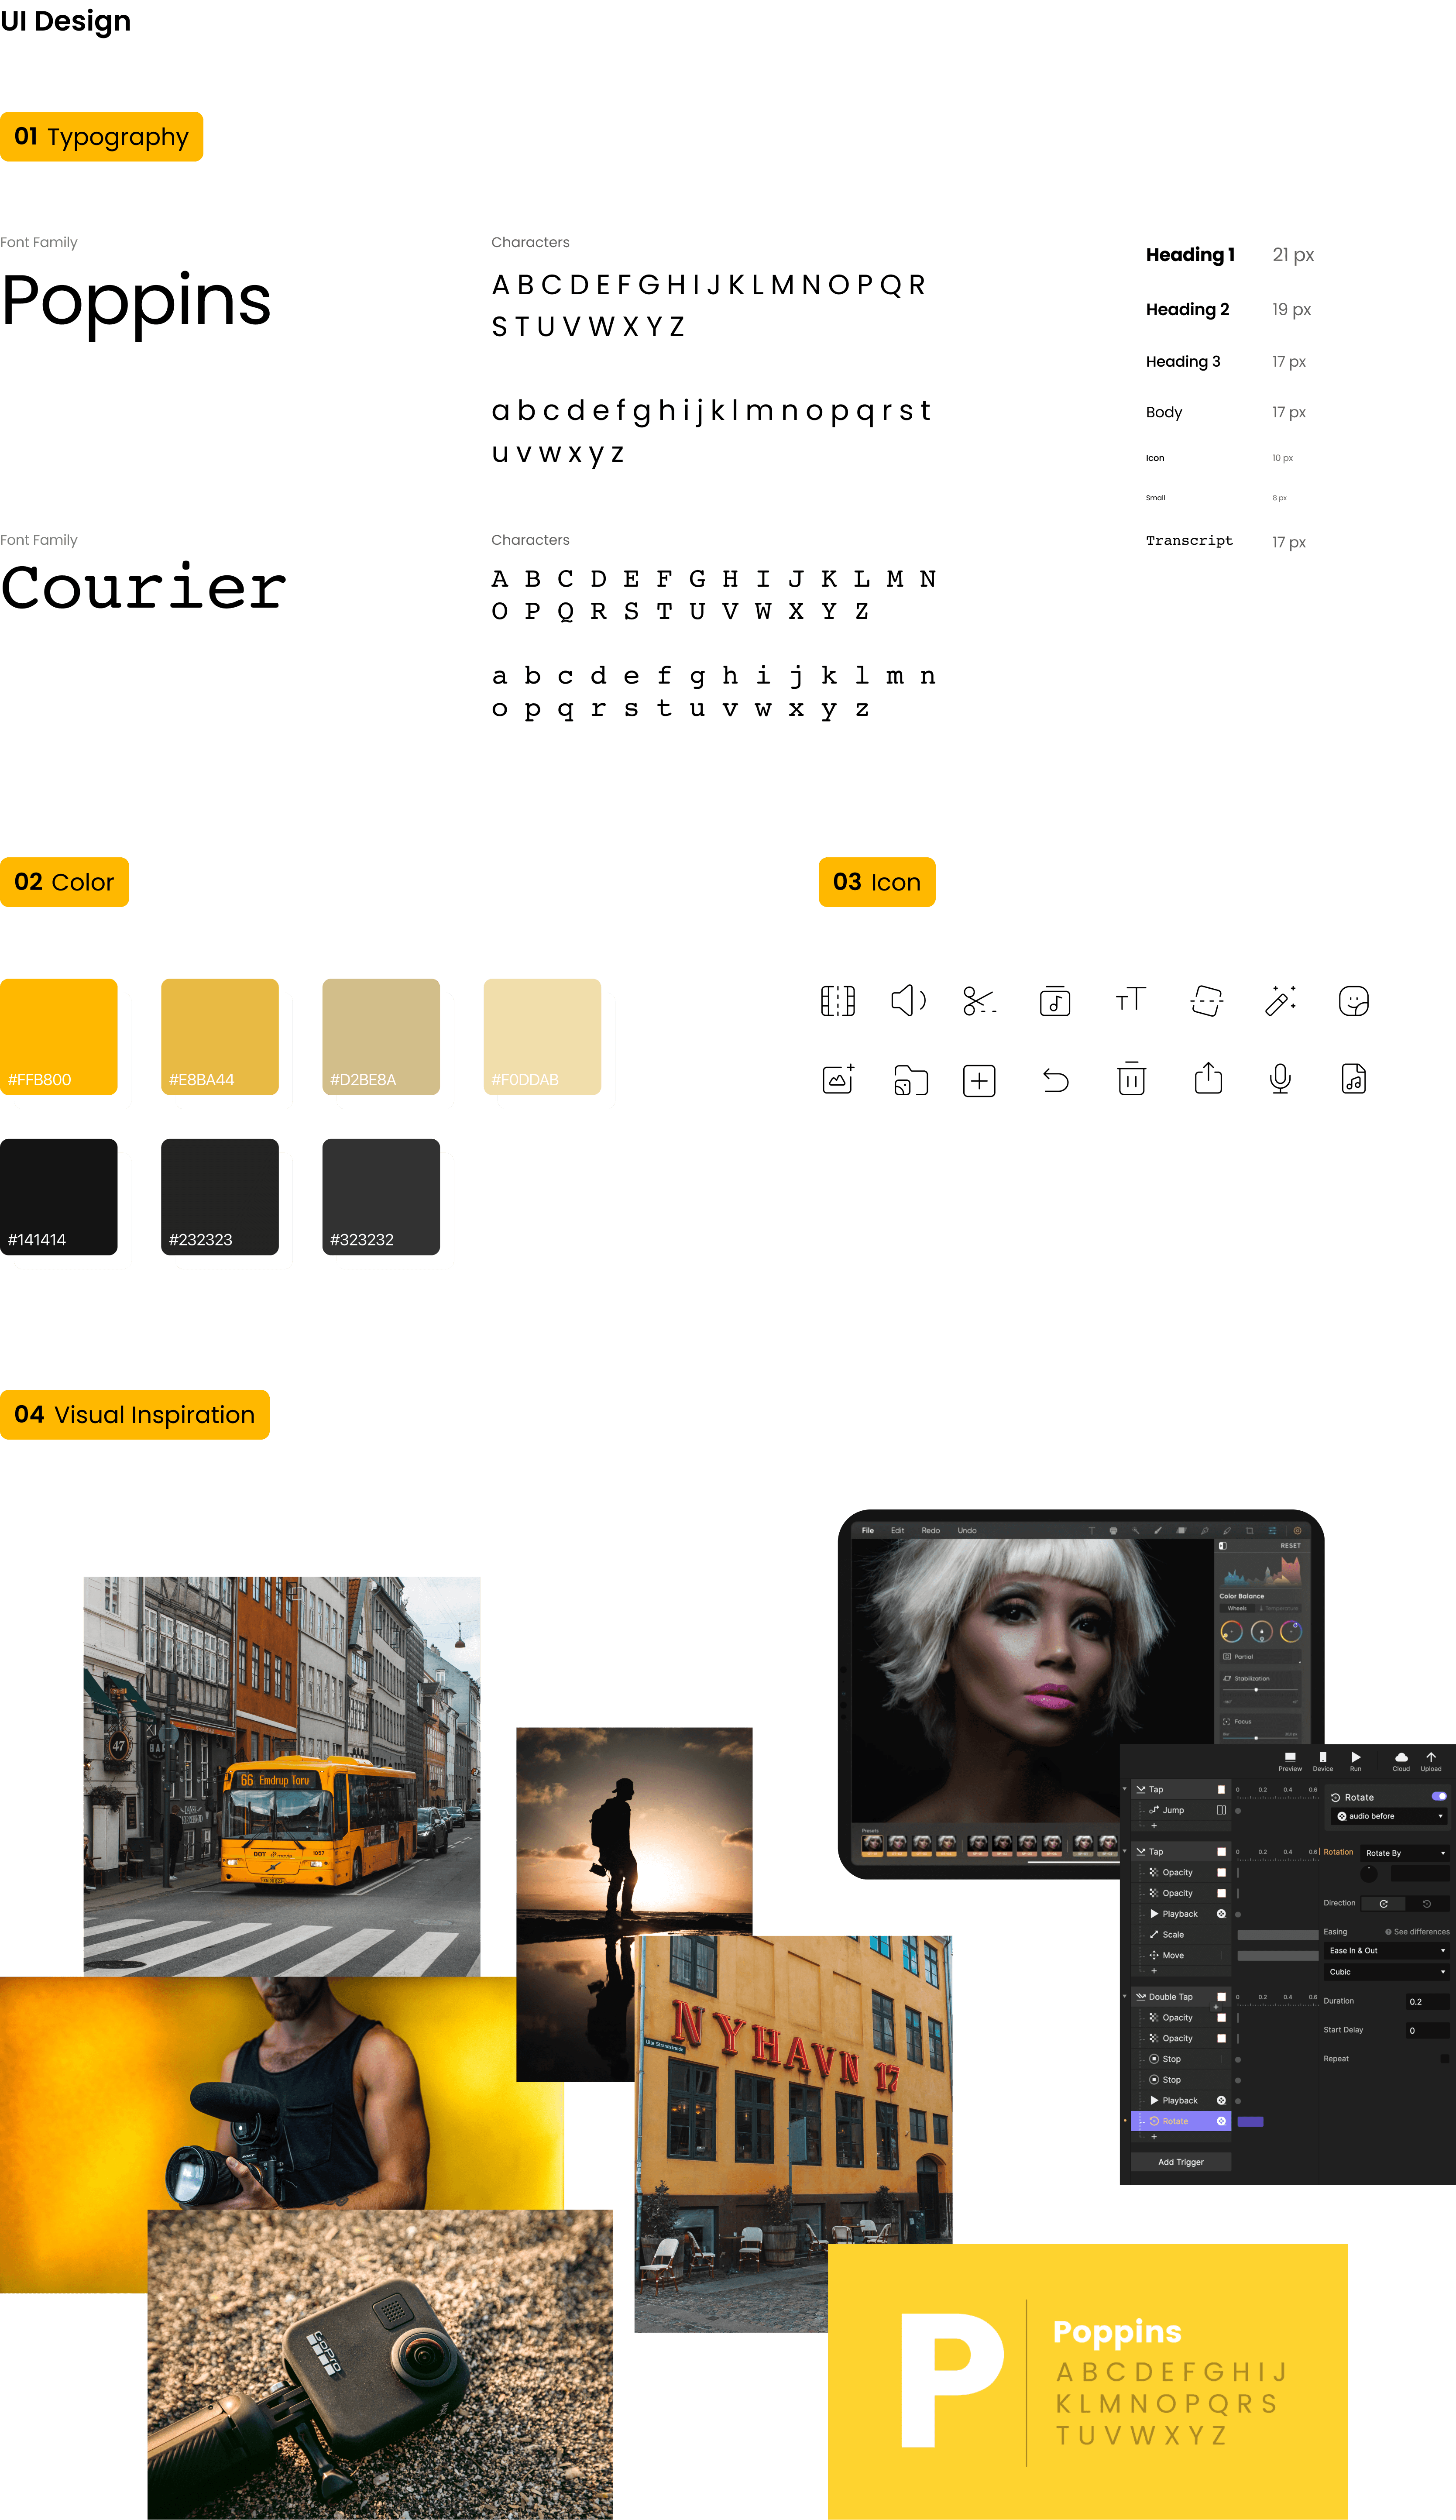Click the scissors cut icon

(978, 1001)
